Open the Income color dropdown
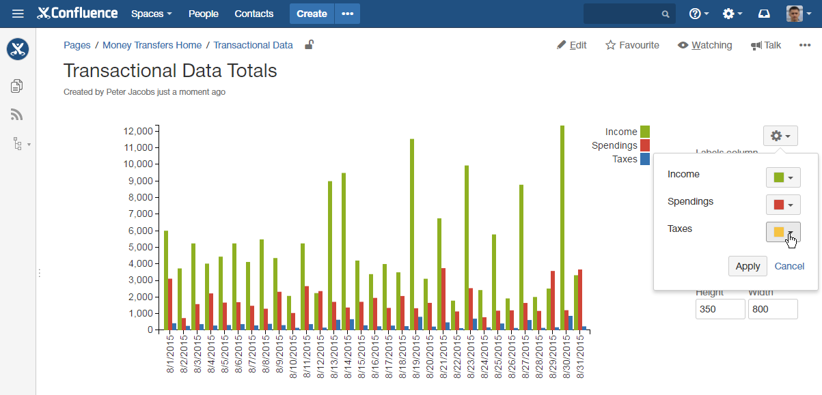This screenshot has height=395, width=822. tap(782, 177)
